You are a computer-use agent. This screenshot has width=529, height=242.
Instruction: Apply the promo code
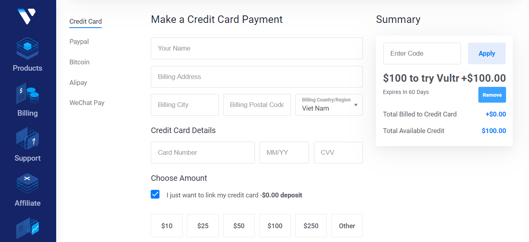tap(487, 53)
